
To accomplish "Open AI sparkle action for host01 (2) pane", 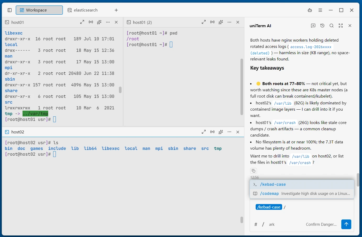I will click(221, 22).
